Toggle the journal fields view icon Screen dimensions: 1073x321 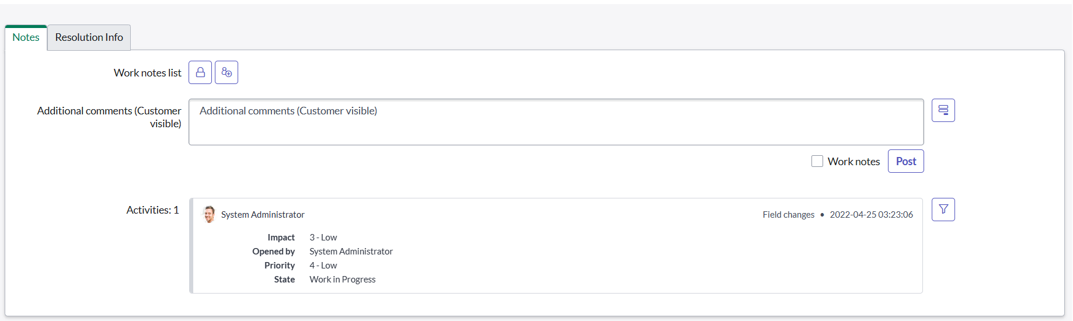[943, 110]
